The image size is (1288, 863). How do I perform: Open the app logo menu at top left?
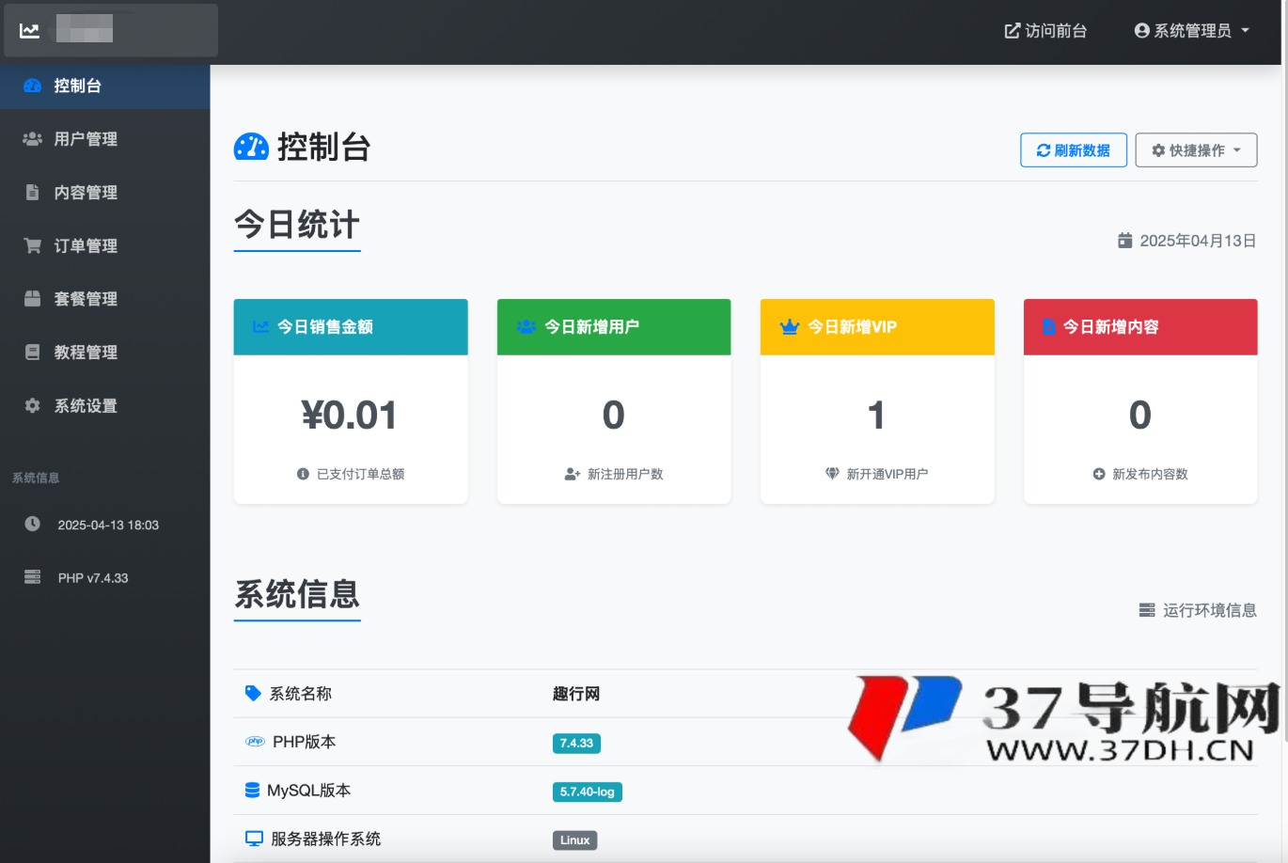click(110, 29)
